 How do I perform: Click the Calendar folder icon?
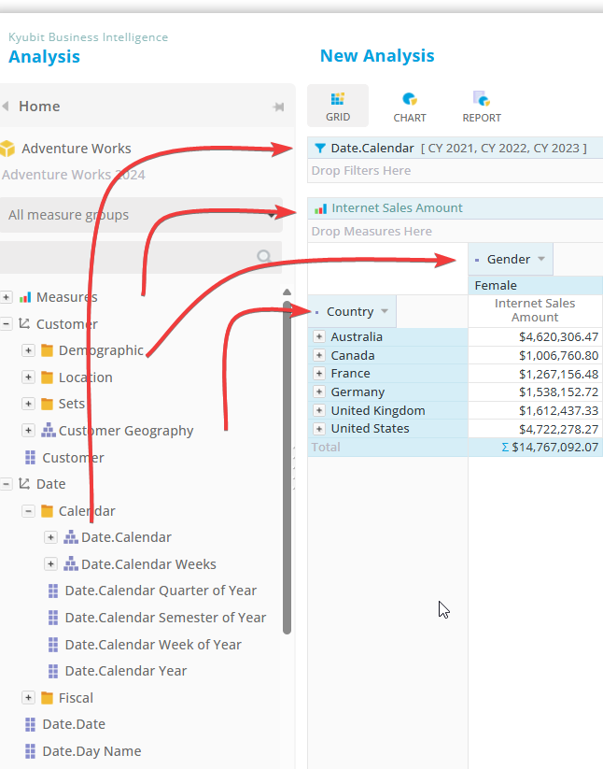coord(47,511)
